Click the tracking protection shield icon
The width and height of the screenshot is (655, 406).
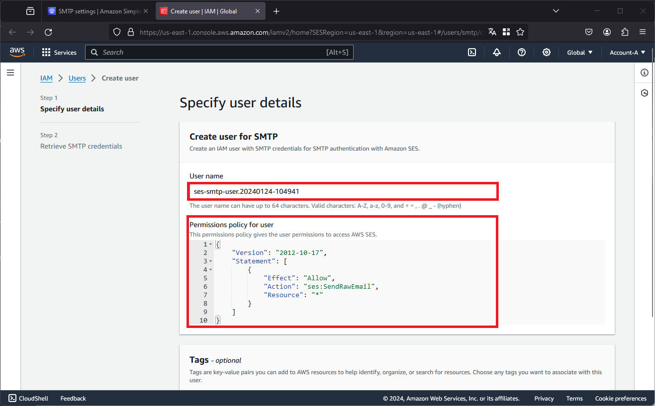(117, 32)
